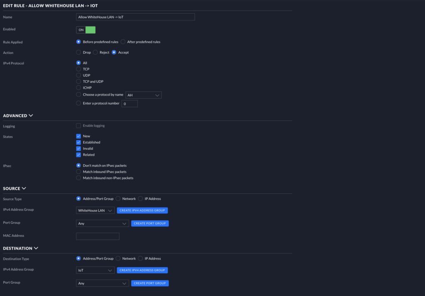Image resolution: width=425 pixels, height=296 pixels.
Task: Click Create Port Group under Destination
Action: [150, 284]
